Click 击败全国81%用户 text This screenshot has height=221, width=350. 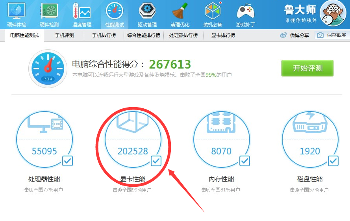(x=221, y=190)
